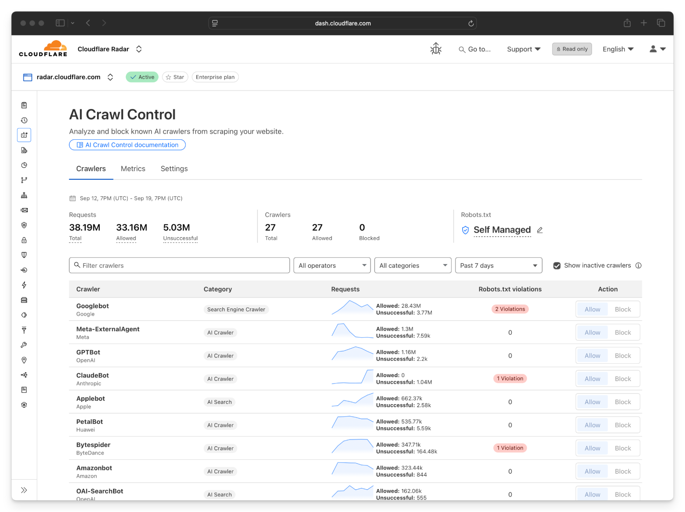Click the email envelope sidebar icon

[24, 210]
